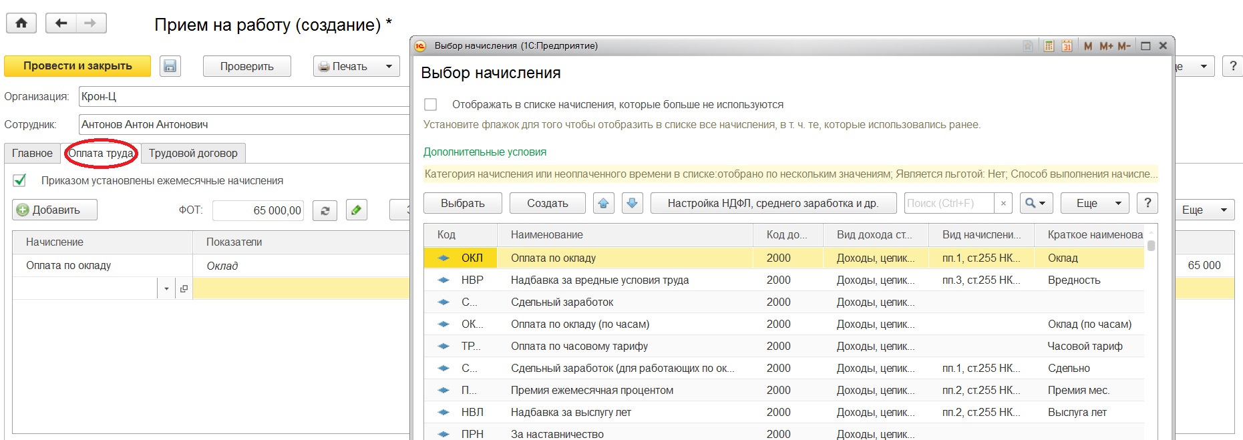This screenshot has height=440, width=1243.
Task: Open the Дополнительные условия link
Action: click(x=485, y=152)
